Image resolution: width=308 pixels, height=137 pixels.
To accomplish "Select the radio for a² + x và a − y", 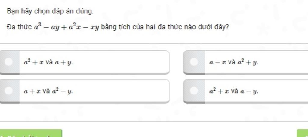I will click(x=194, y=91).
